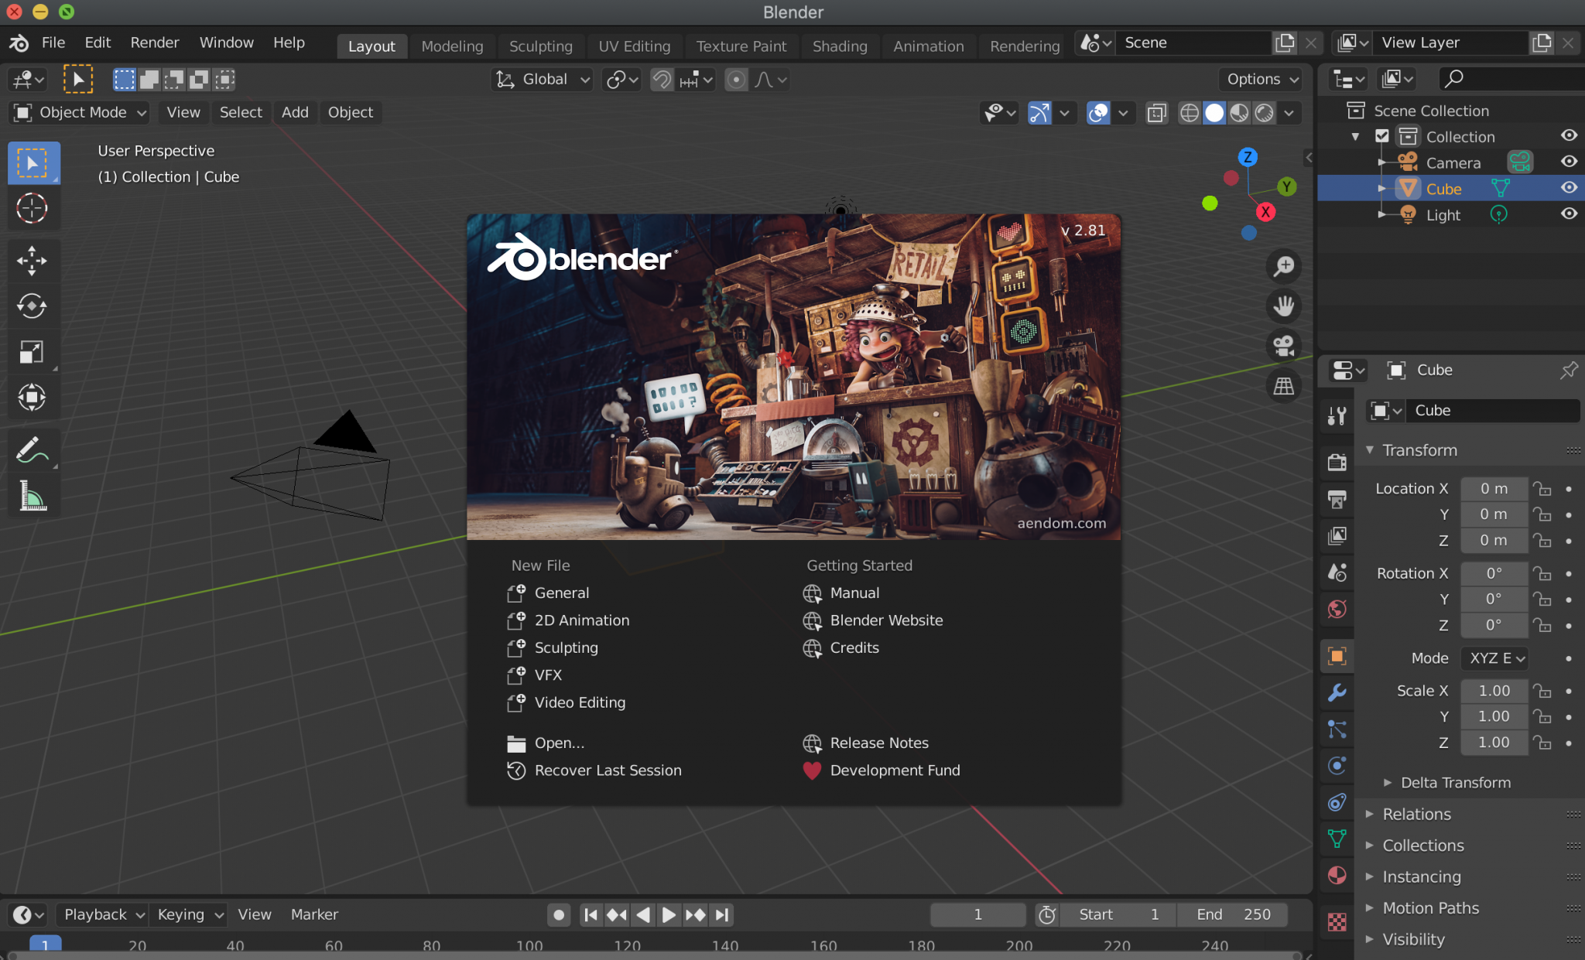Open the Render menu
The image size is (1585, 960).
click(x=154, y=43)
